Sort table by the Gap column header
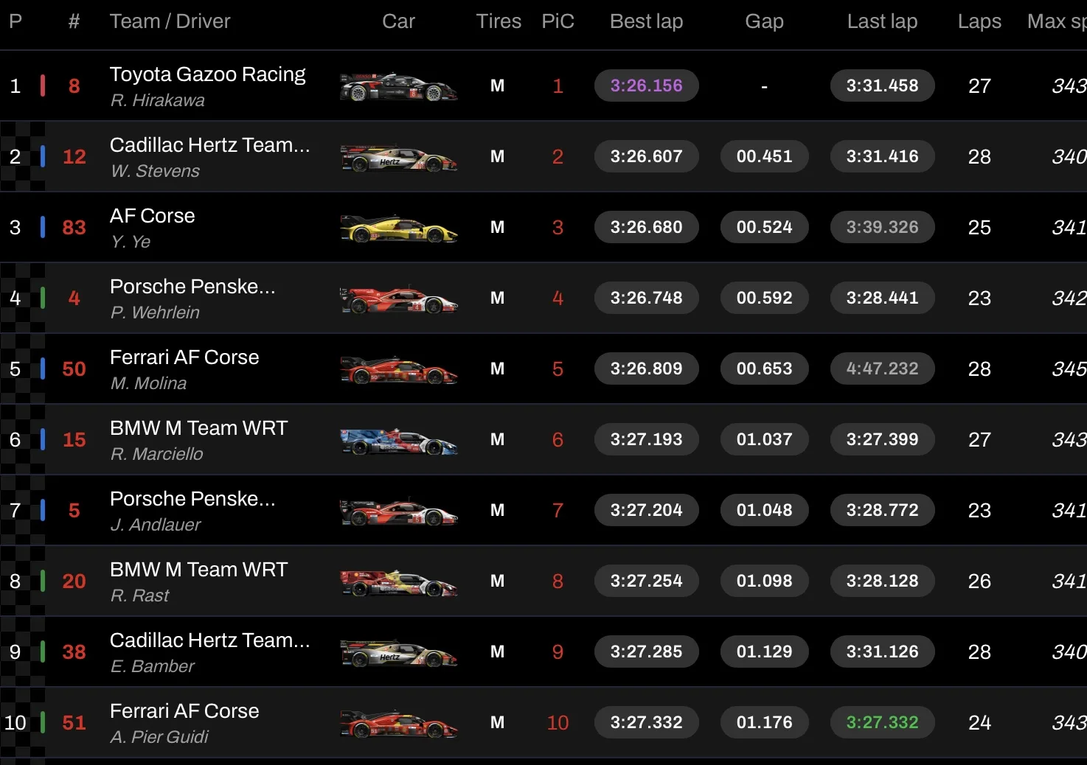 764,21
